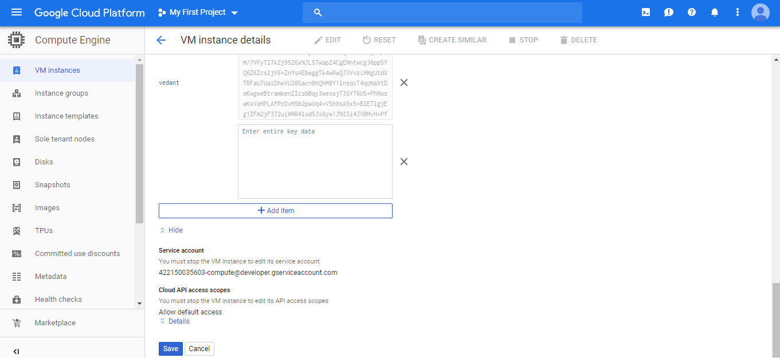Click the search magnifier icon
This screenshot has height=358, width=780.
coord(318,13)
